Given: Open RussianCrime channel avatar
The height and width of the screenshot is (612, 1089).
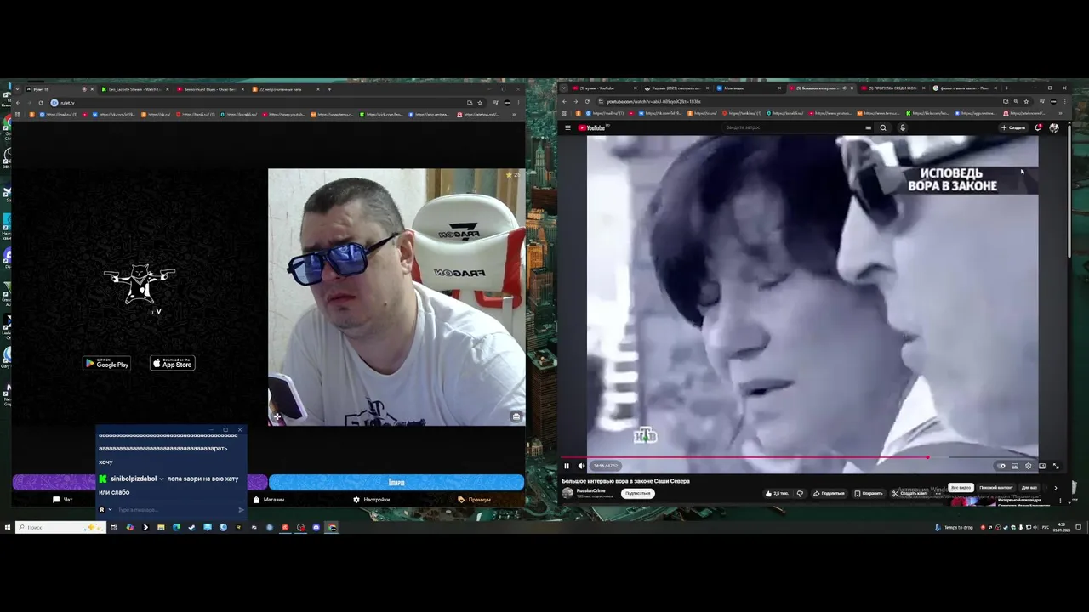Looking at the screenshot, I should pyautogui.click(x=567, y=493).
